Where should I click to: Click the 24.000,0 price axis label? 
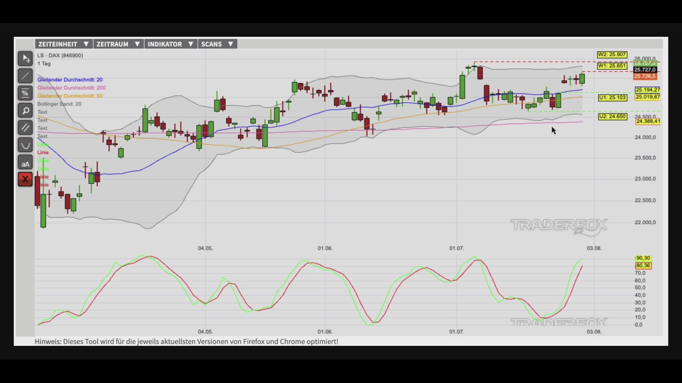pyautogui.click(x=645, y=137)
